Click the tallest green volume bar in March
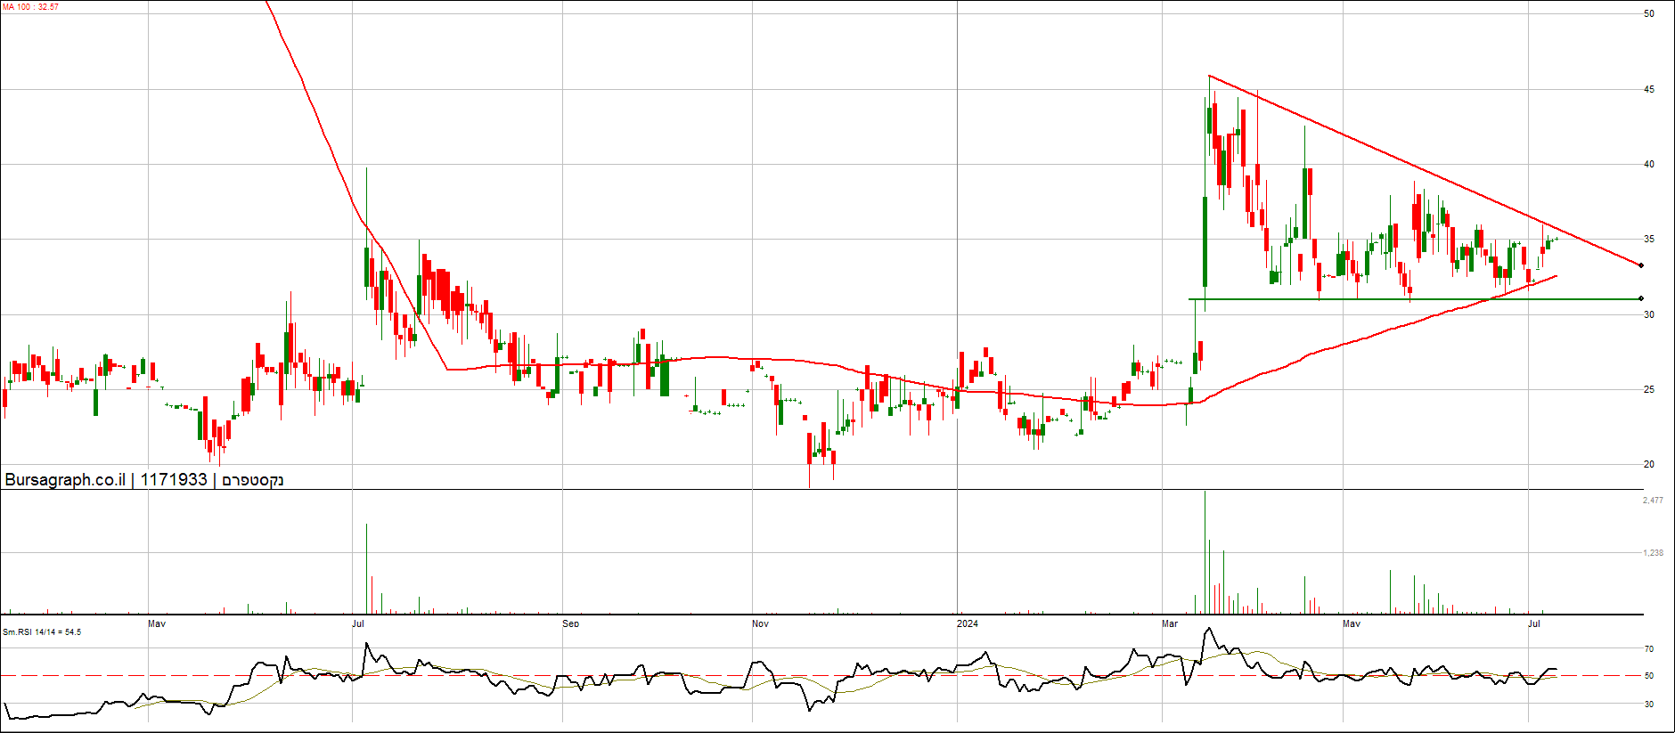Screen dimensions: 1675x733 coord(1205,552)
